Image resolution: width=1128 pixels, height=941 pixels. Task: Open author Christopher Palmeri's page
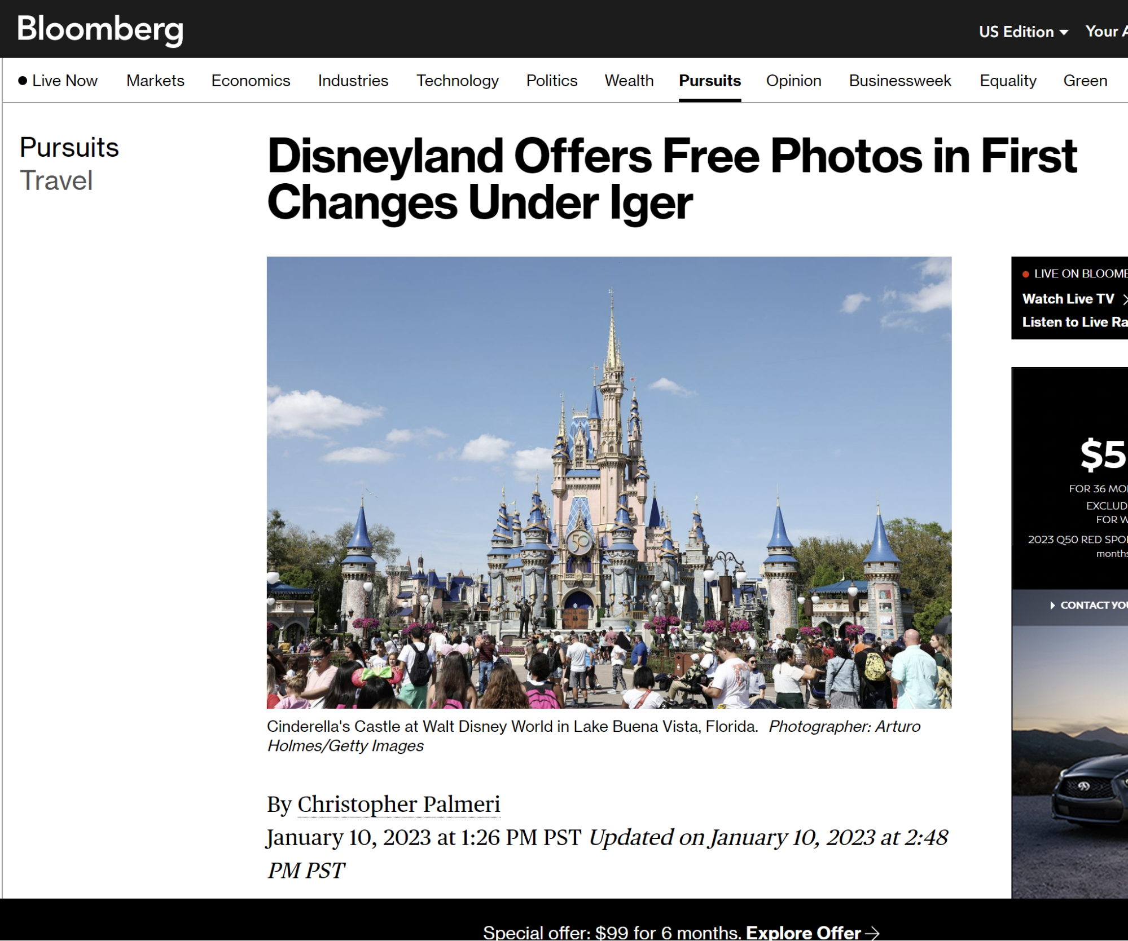399,804
